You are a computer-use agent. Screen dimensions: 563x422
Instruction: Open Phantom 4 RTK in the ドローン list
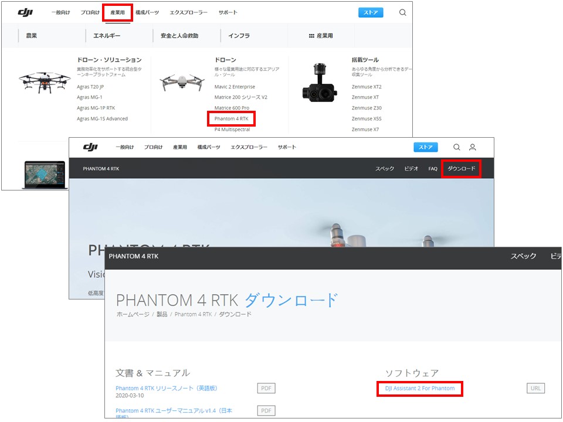tap(231, 119)
